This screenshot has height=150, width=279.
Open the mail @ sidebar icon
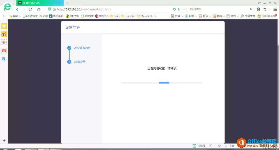pos(4,43)
